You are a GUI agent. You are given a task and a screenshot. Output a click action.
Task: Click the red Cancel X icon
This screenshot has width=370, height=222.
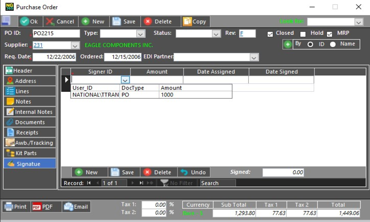coord(50,21)
